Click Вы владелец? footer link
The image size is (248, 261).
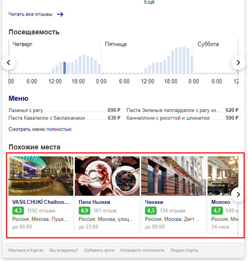pyautogui.click(x=64, y=250)
